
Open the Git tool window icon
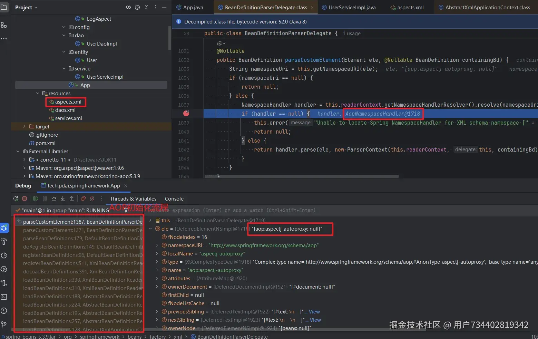pos(4,325)
